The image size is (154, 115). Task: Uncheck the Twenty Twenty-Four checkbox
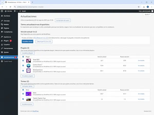pyautogui.click(x=23, y=99)
